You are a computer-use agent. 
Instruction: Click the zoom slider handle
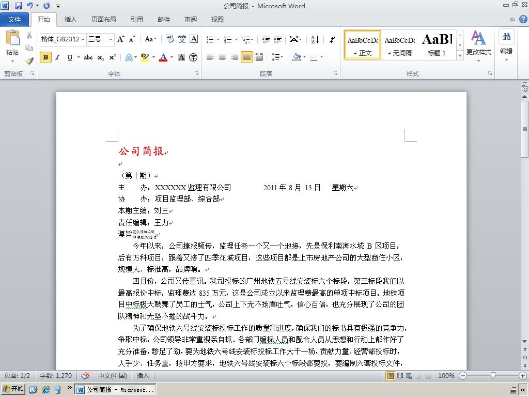coord(493,375)
